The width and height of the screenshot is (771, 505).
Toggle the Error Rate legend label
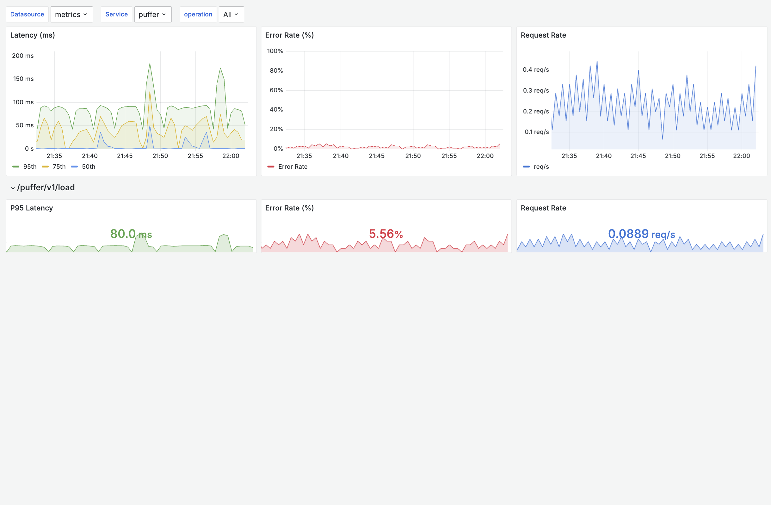coord(293,167)
